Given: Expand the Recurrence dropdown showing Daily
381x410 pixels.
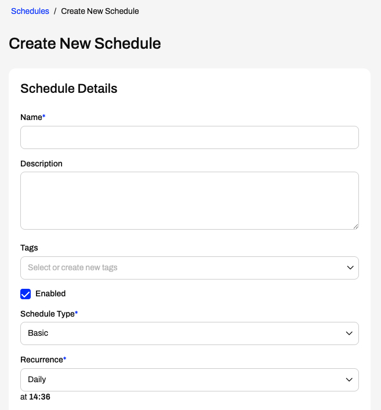Looking at the screenshot, I should click(x=190, y=380).
